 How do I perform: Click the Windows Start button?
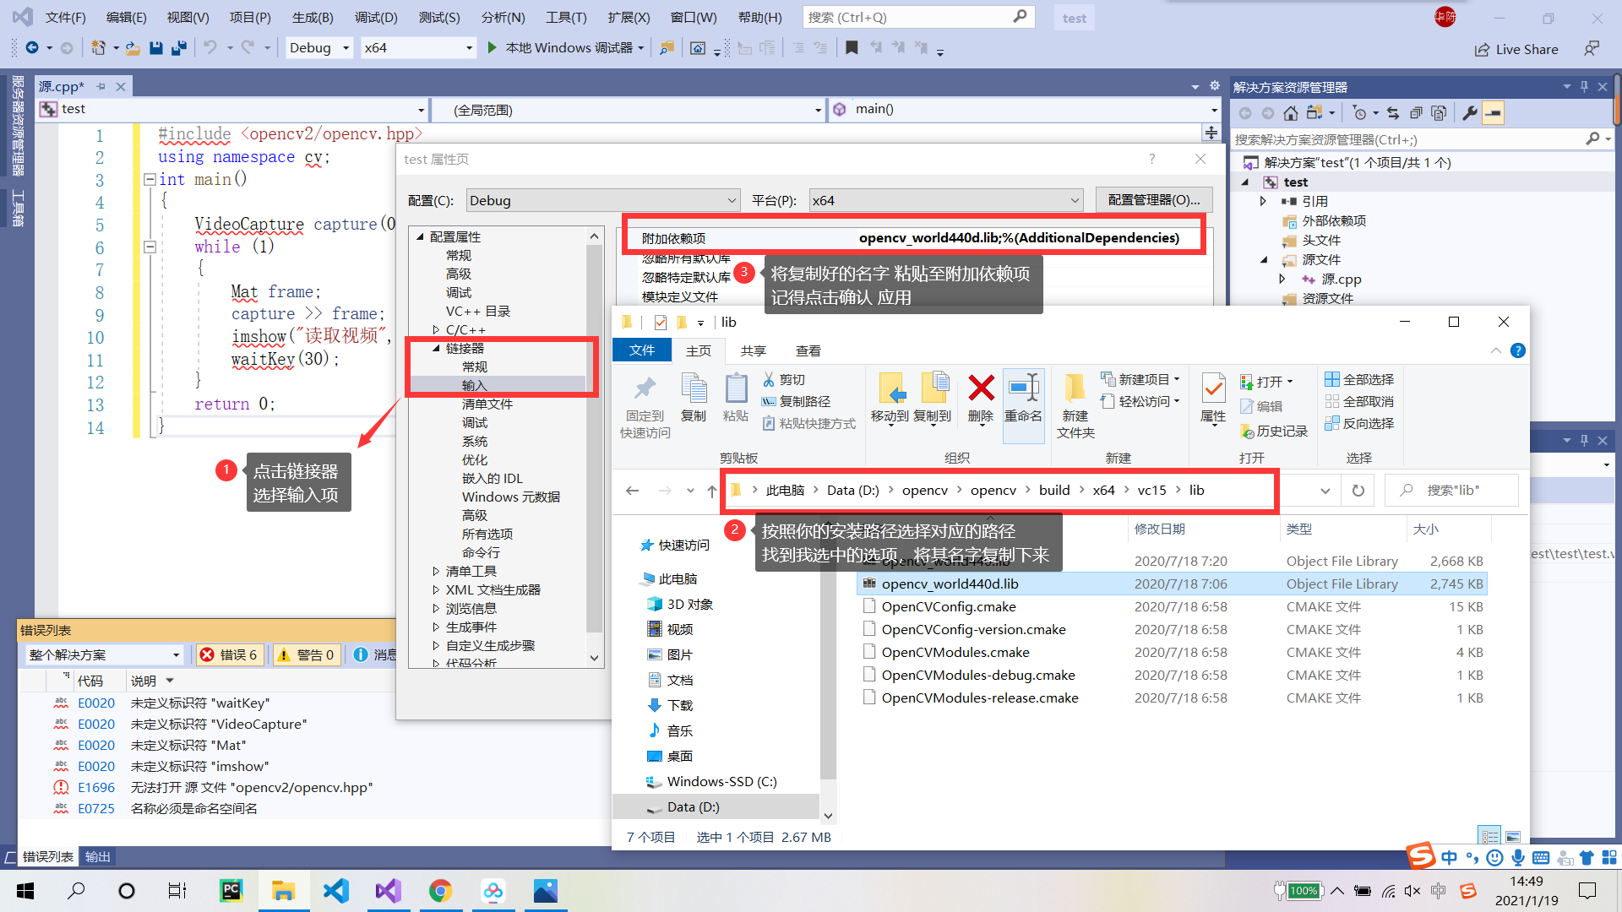pos(25,891)
